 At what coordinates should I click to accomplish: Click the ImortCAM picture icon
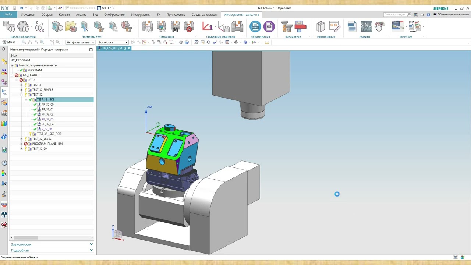(x=398, y=26)
